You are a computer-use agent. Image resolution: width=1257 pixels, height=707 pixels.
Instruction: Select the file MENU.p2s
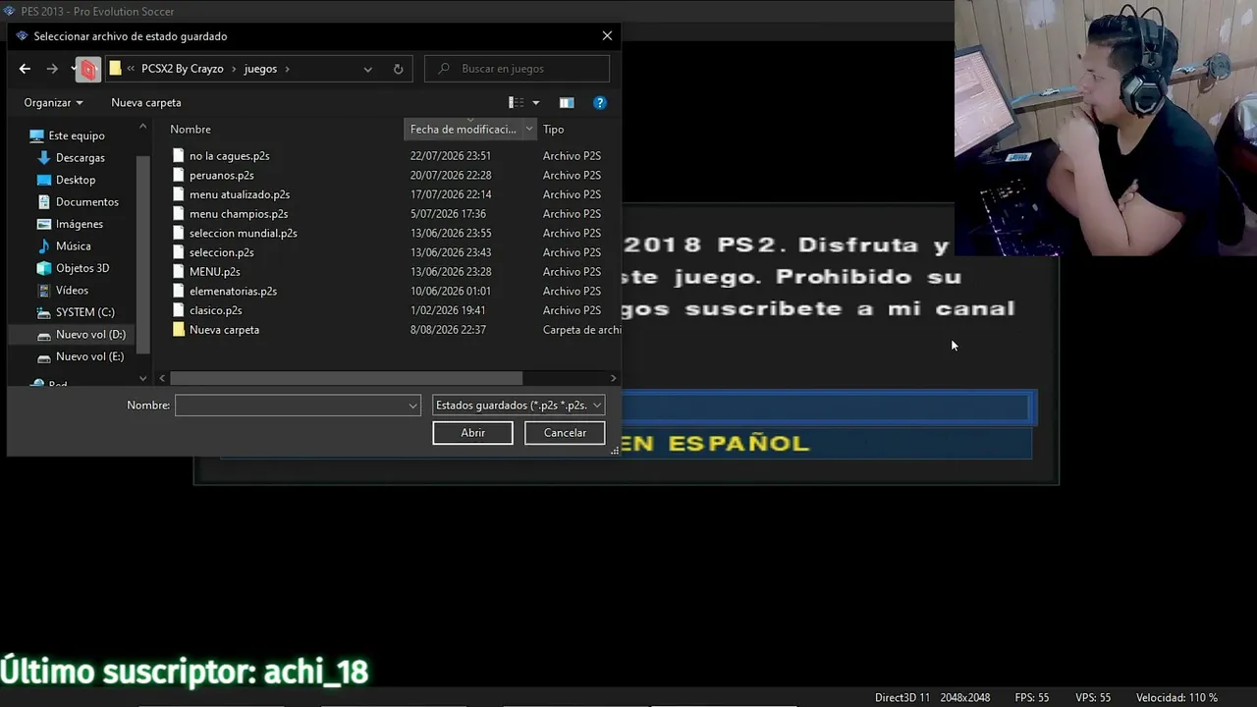pos(214,271)
